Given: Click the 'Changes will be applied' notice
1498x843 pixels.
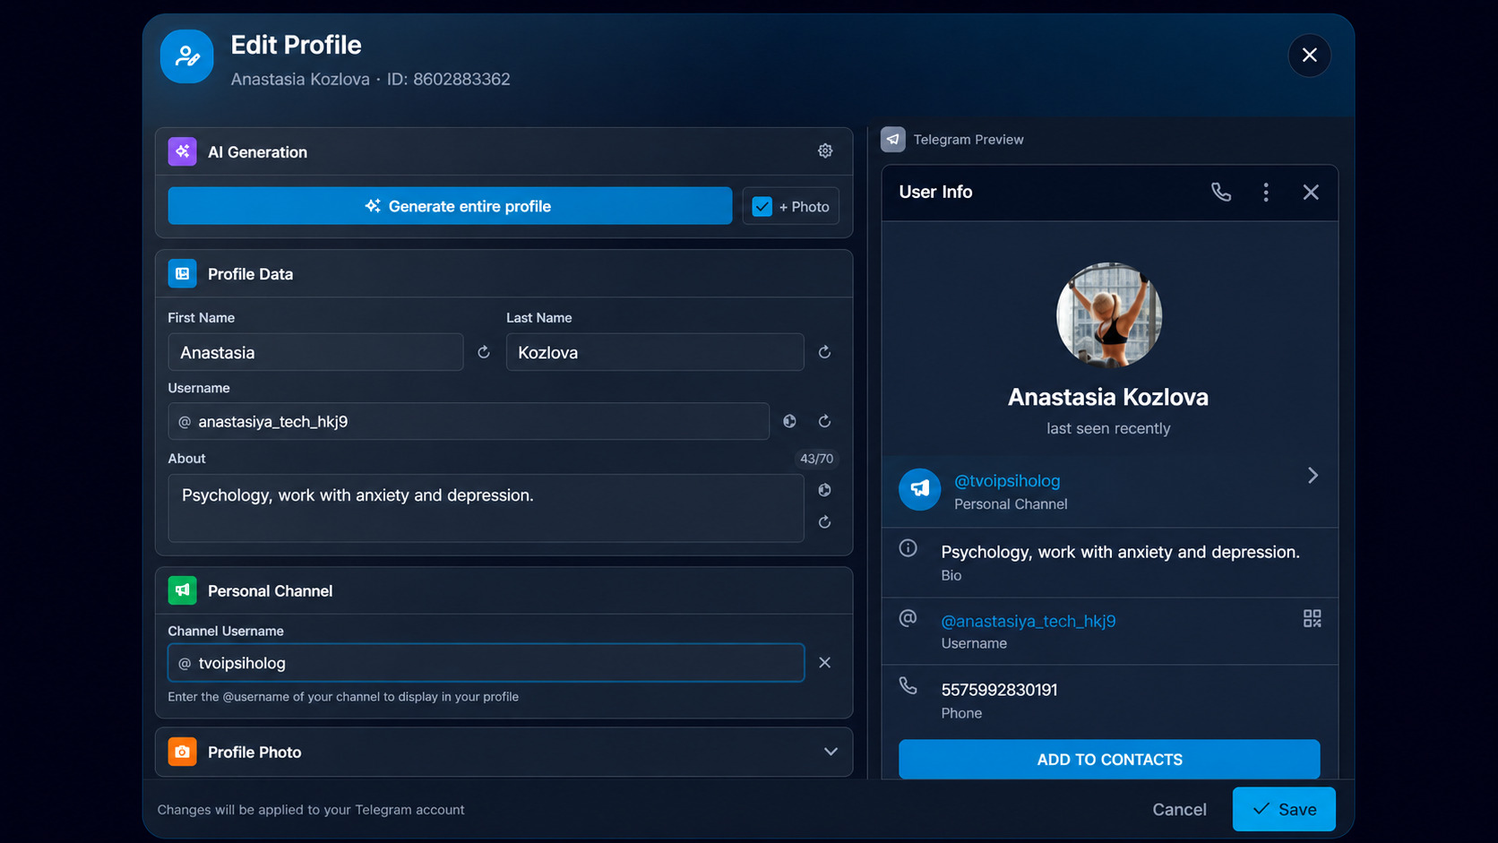Looking at the screenshot, I should tap(311, 810).
